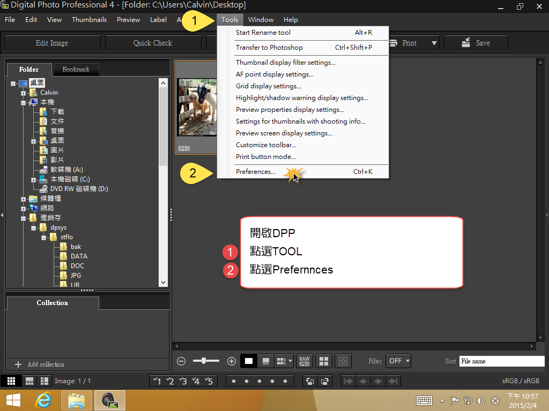Open Customize toolbar... from the menu
The image size is (549, 411).
(303, 144)
